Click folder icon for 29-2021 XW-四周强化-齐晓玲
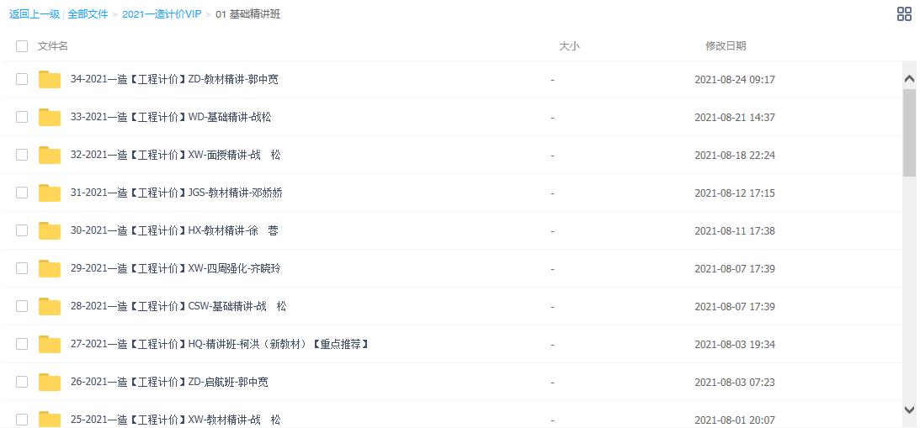Viewport: 920px width, 428px height. pyautogui.click(x=50, y=269)
